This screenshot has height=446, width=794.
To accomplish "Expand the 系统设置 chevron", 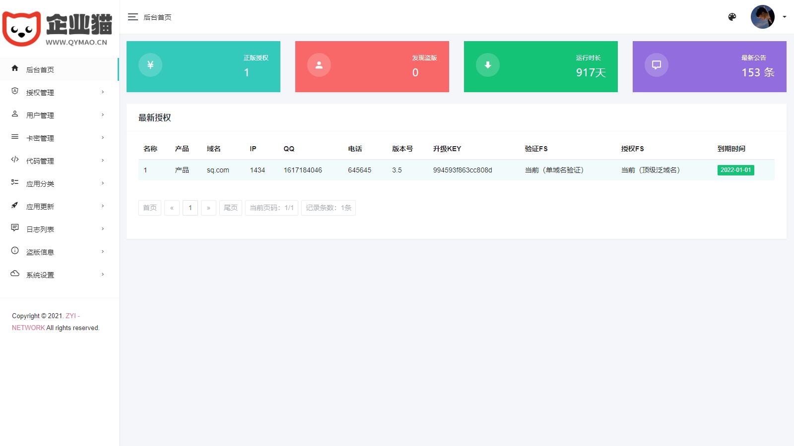I will (103, 275).
